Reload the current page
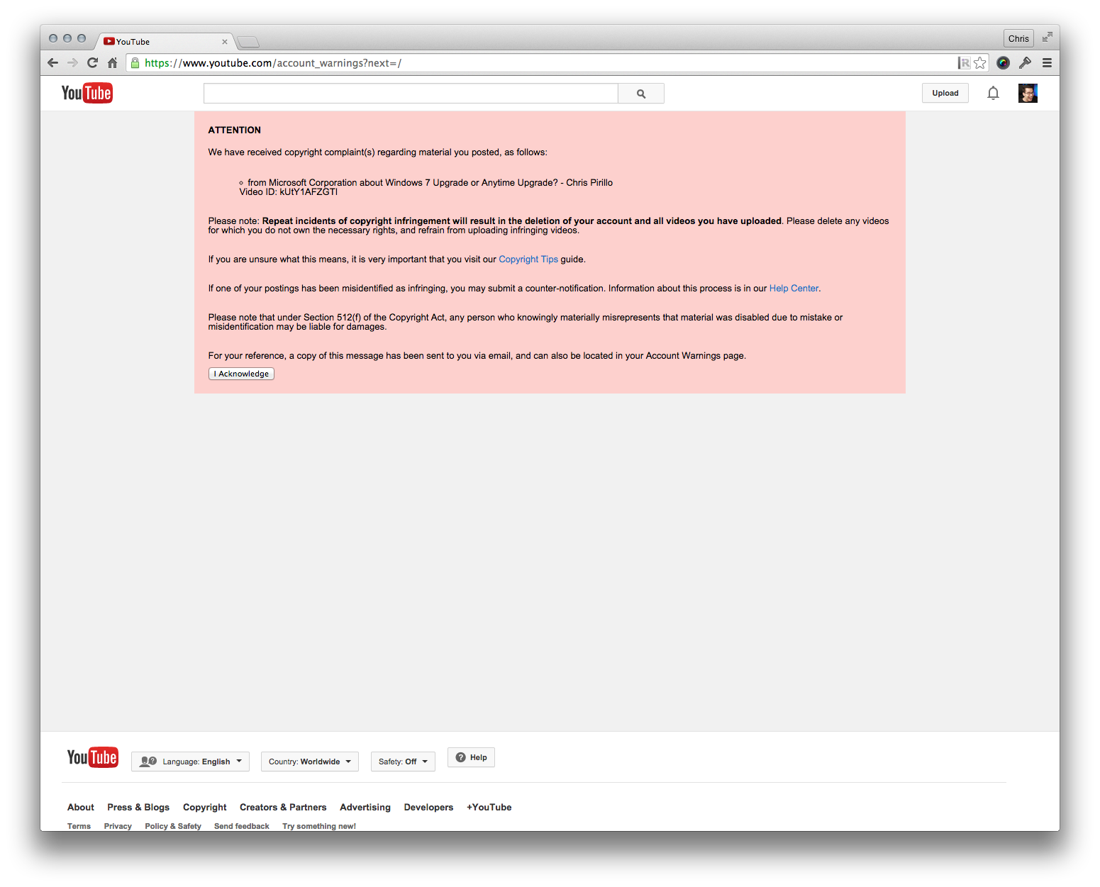Viewport: 1100px width, 887px height. (92, 63)
